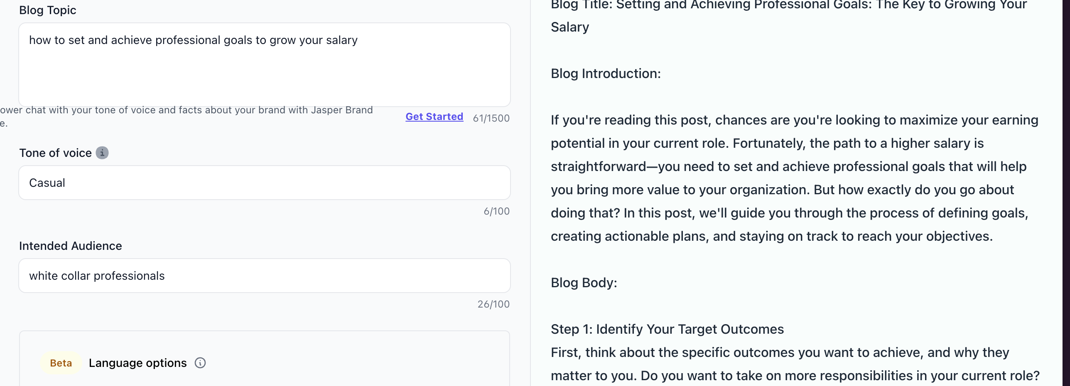
Task: Open the Get Started link
Action: [434, 117]
